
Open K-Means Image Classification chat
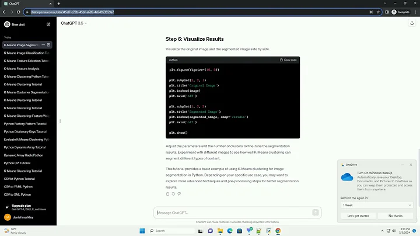pos(27,53)
